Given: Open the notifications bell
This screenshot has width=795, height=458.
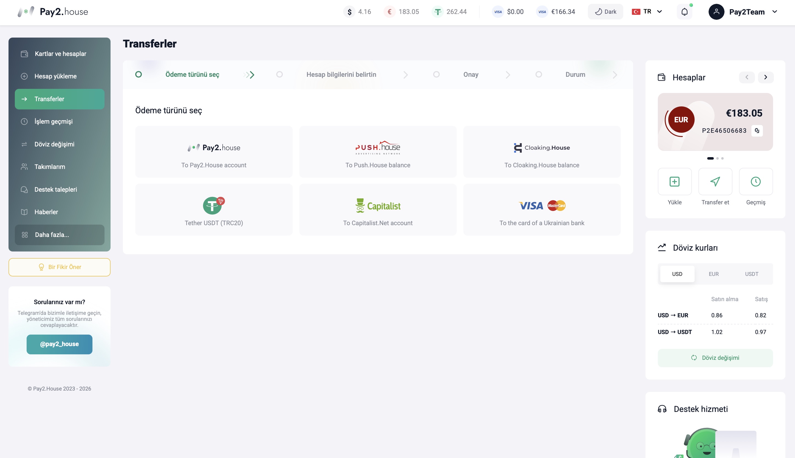Looking at the screenshot, I should 684,12.
